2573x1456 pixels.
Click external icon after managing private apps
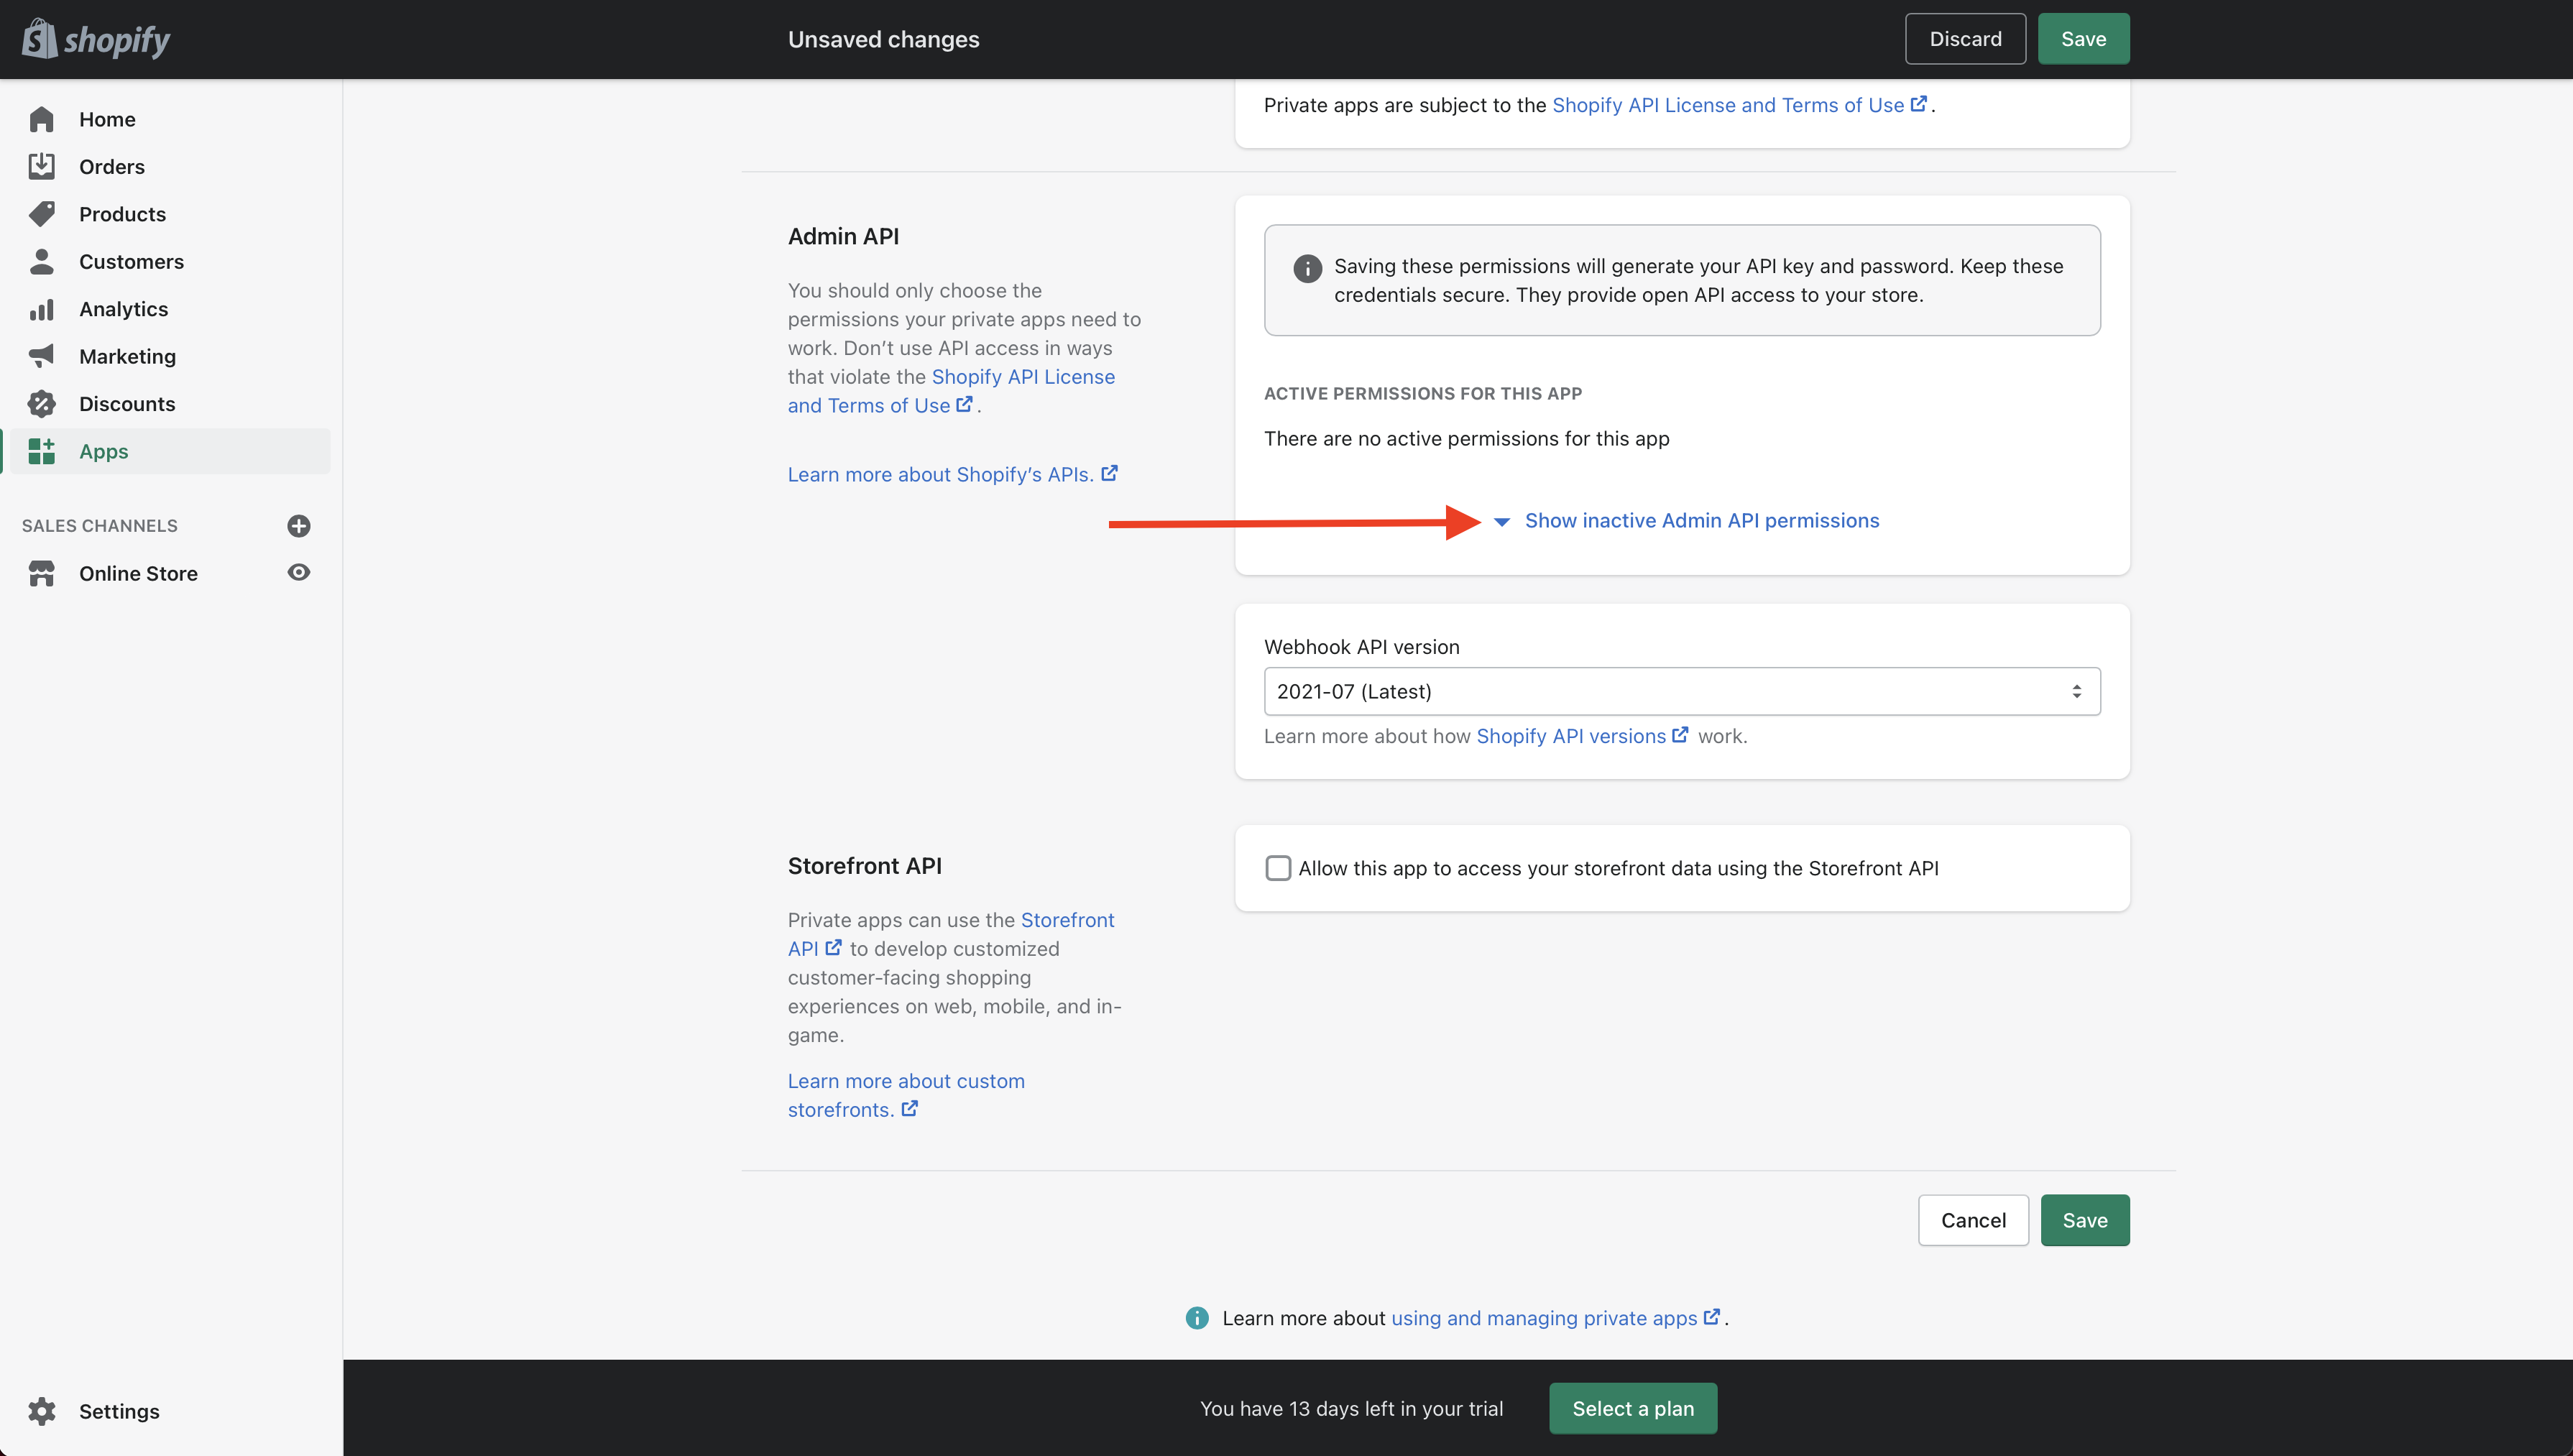[x=1712, y=1316]
